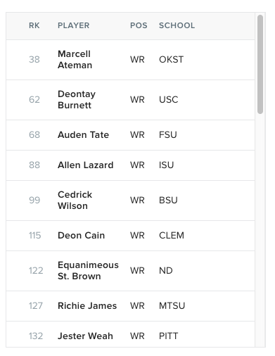Select Auden Tate player name
The width and height of the screenshot is (275, 356).
pyautogui.click(x=83, y=135)
